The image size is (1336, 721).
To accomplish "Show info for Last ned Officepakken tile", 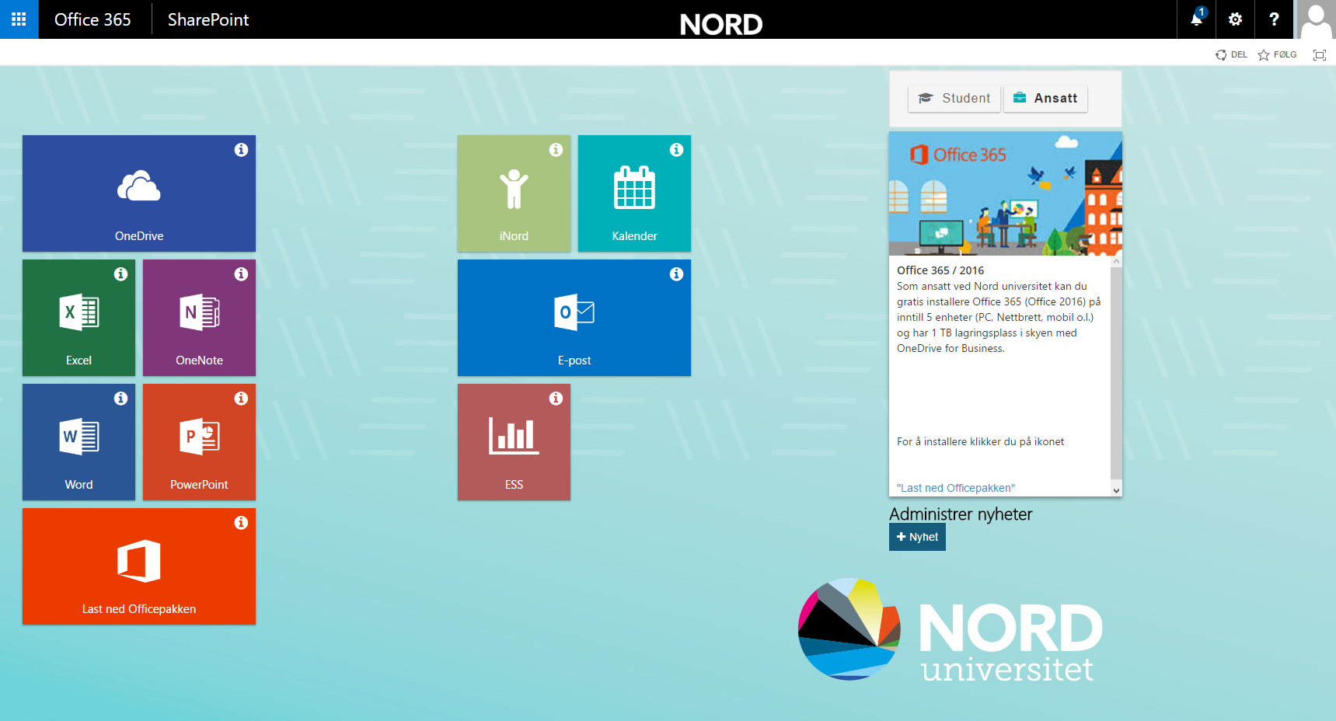I will click(241, 523).
